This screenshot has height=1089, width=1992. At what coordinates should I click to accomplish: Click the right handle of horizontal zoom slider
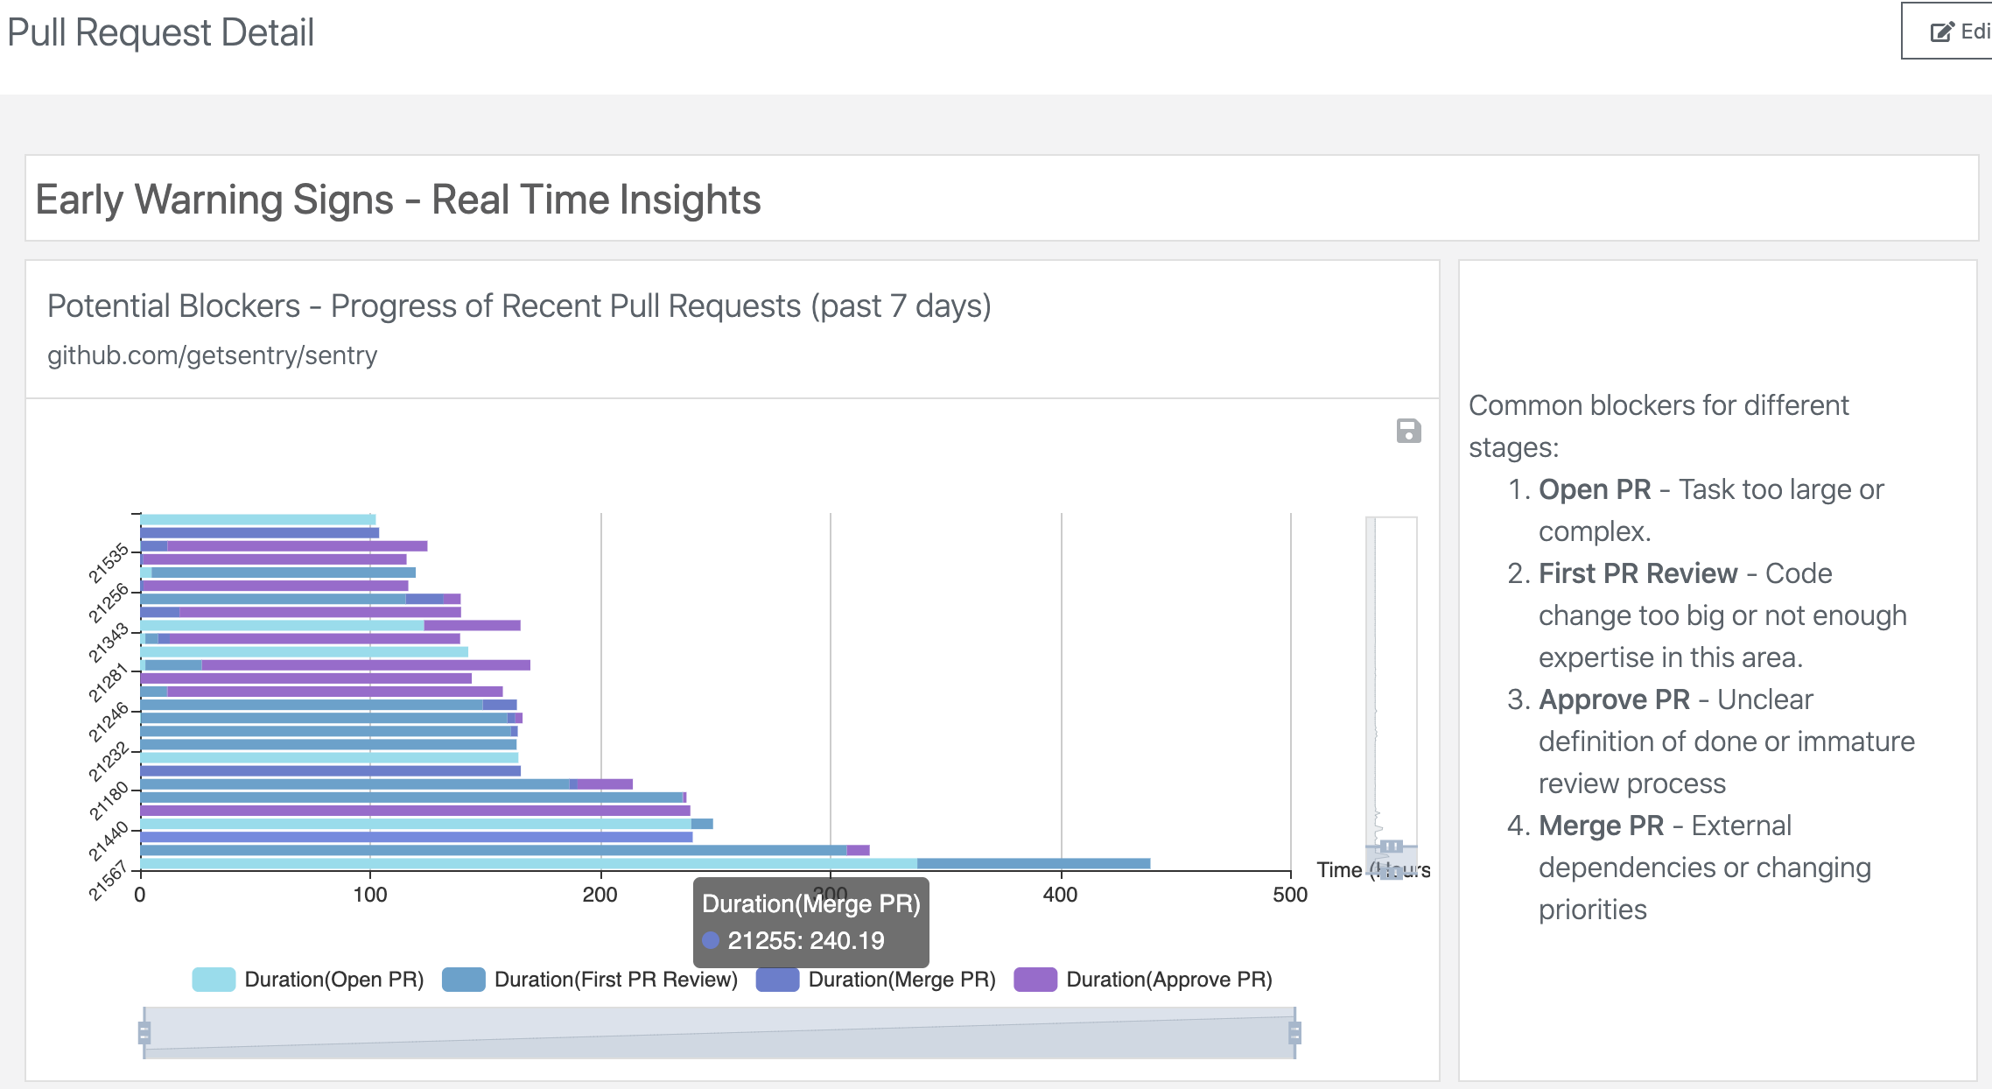point(1294,1033)
